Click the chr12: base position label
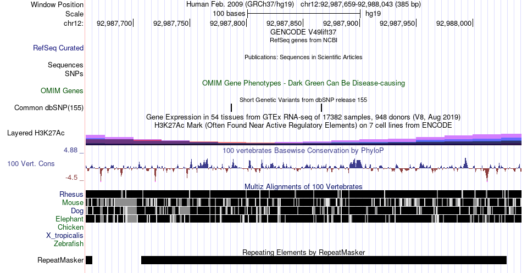This screenshot has width=522, height=273. [x=74, y=23]
